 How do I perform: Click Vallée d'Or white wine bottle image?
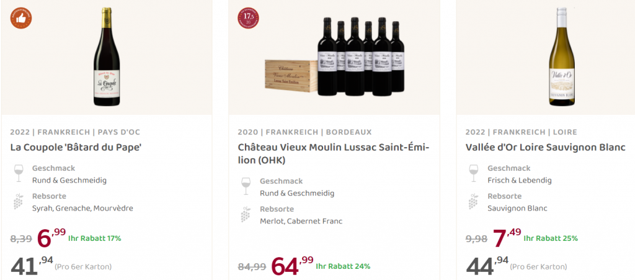pos(562,57)
